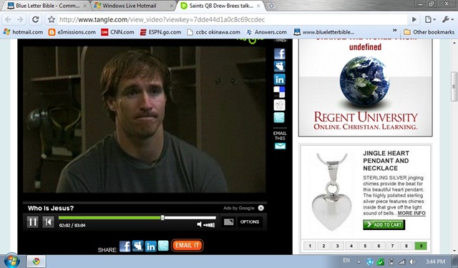Go to product page 7
Viewport: 458px width, 268px height.
point(393,246)
